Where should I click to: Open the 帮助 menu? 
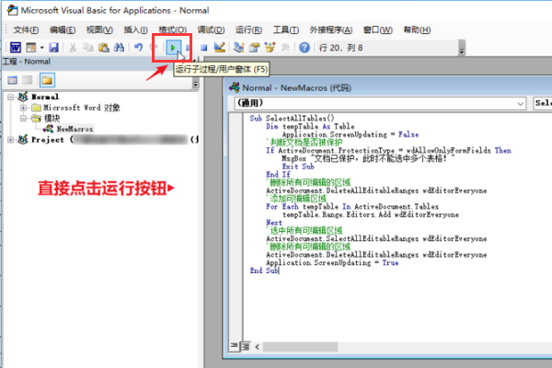[417, 30]
